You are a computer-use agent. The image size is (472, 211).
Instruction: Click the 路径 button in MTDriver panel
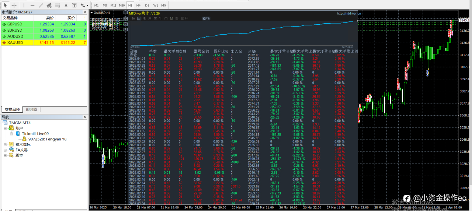[206, 18]
